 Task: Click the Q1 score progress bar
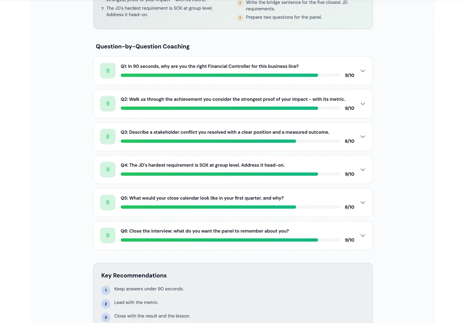click(230, 75)
